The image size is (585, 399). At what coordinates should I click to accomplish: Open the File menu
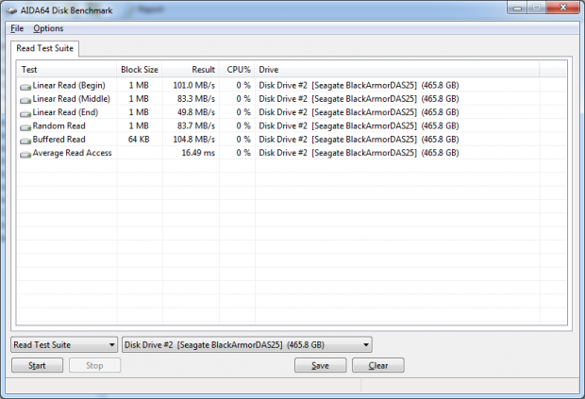pos(16,28)
